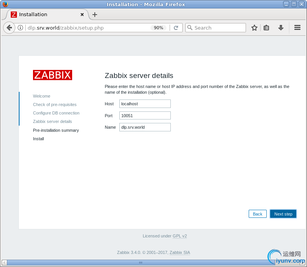The height and width of the screenshot is (267, 307).
Task: Select the Install step
Action: tap(38, 139)
